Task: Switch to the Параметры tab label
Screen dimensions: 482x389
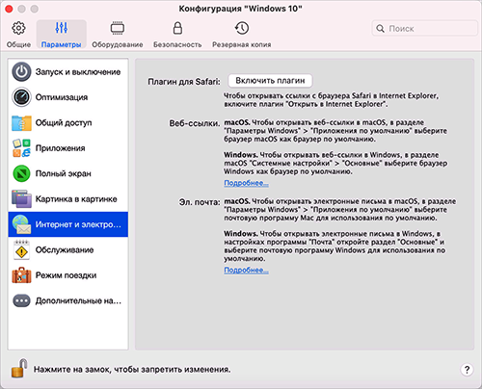Action: coord(61,44)
